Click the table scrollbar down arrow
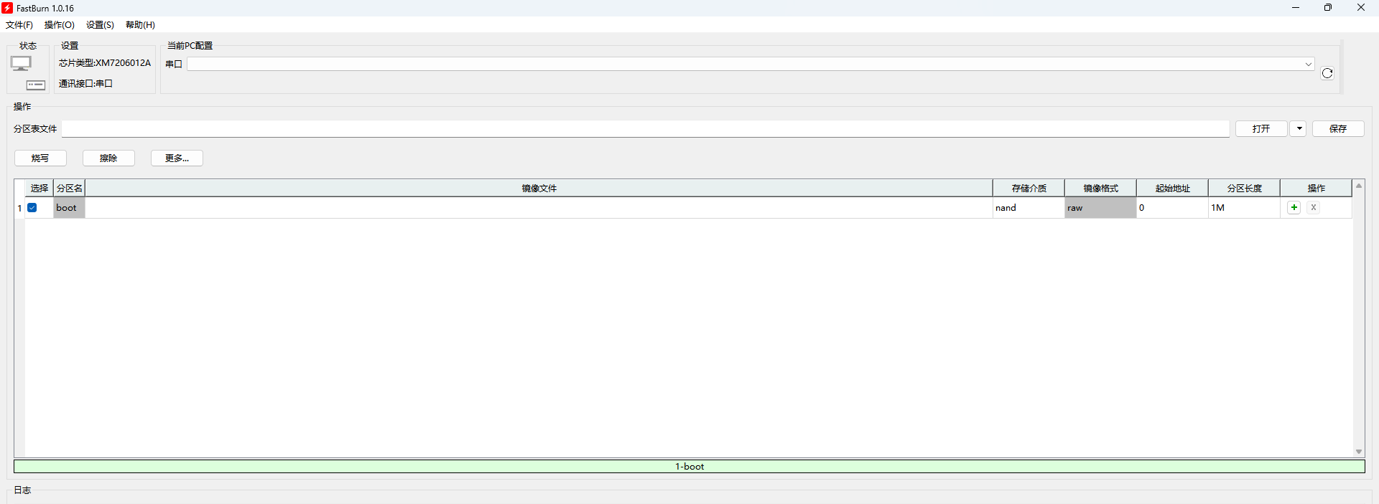1379x504 pixels. tap(1359, 452)
